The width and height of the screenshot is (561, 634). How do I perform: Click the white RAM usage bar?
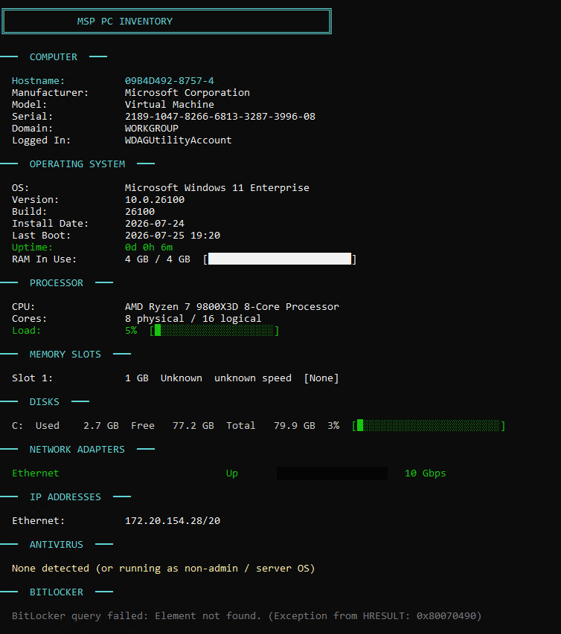pos(279,259)
